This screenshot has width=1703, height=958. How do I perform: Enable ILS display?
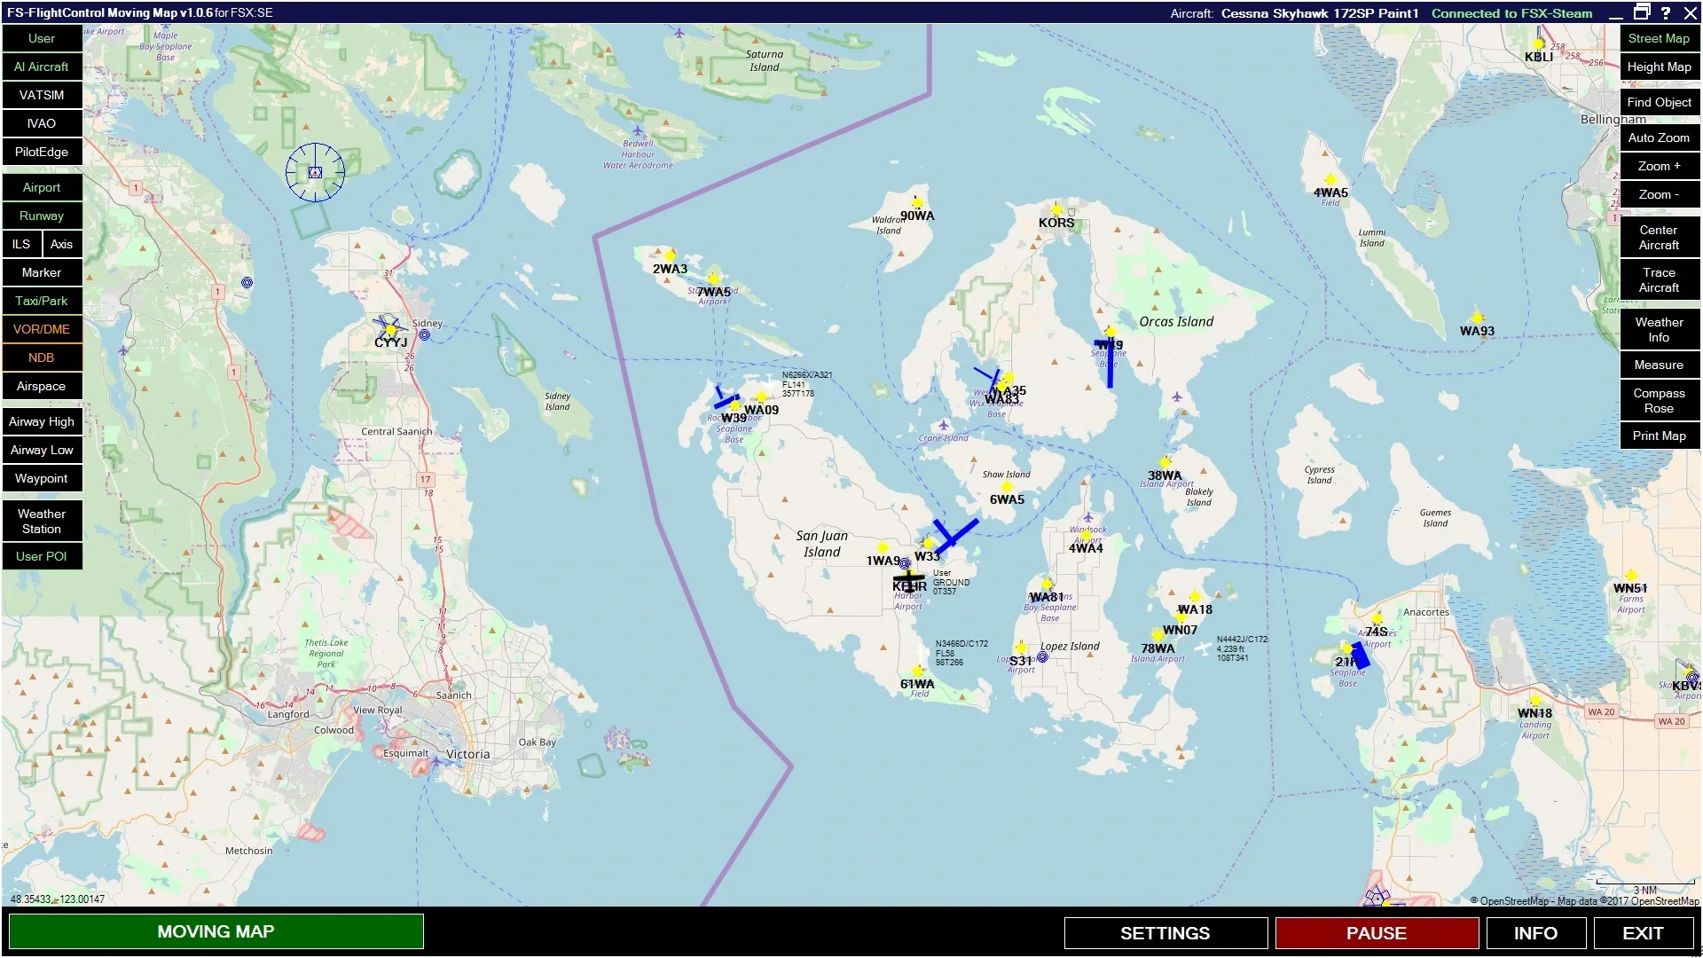click(x=21, y=244)
